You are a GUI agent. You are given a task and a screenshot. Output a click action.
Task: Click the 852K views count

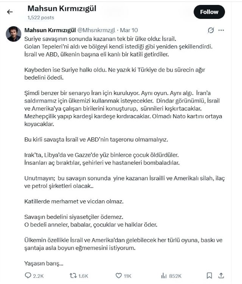175,276
